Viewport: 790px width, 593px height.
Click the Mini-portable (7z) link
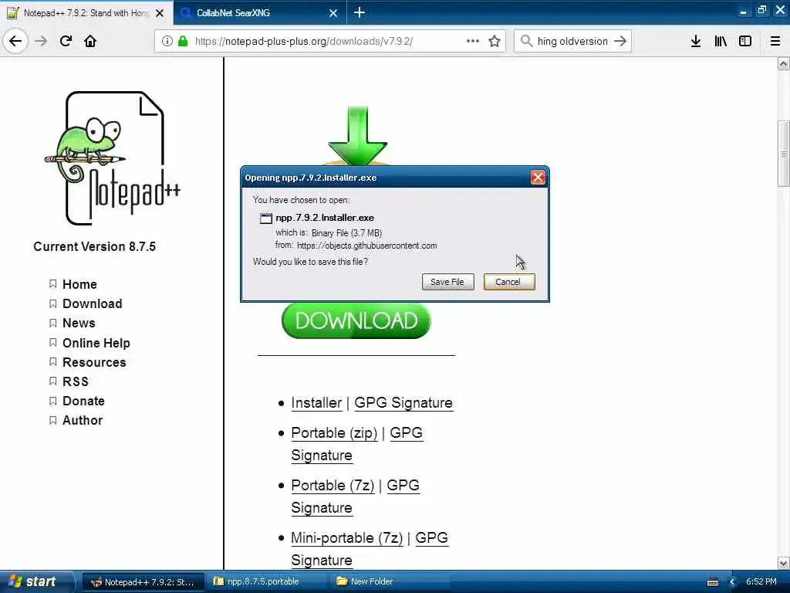point(346,538)
